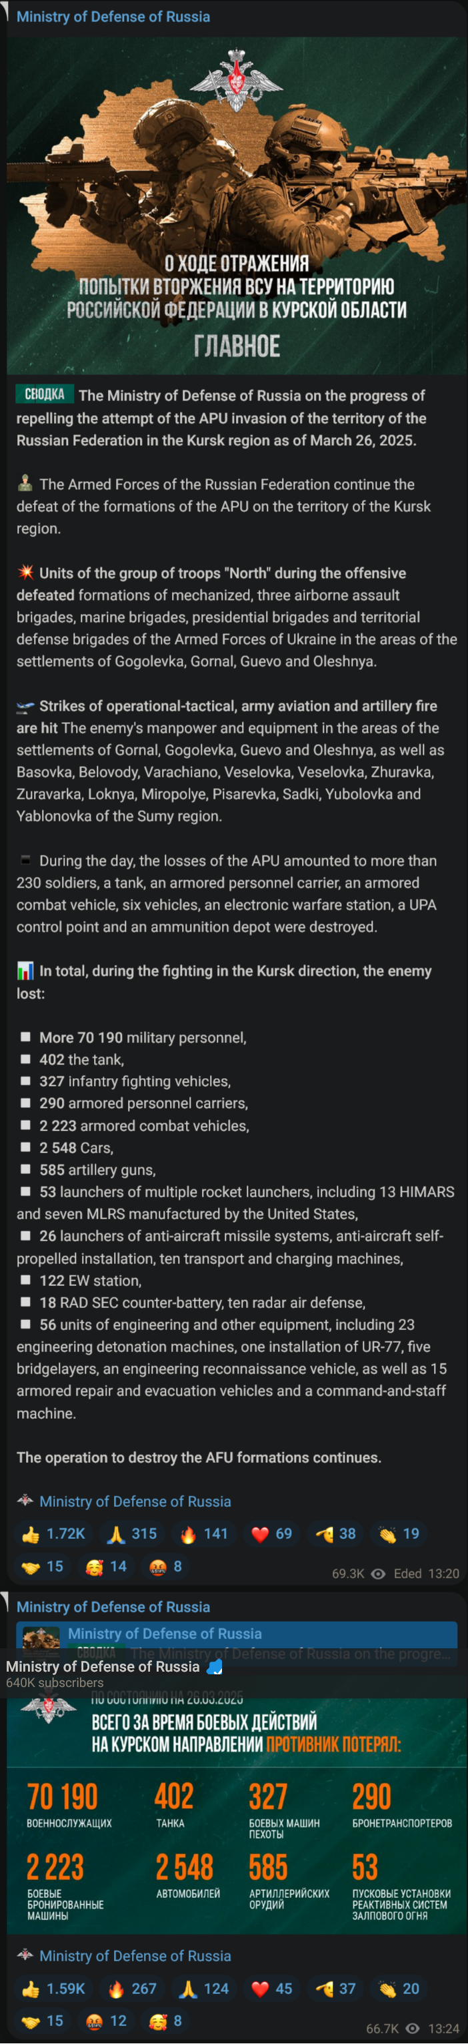This screenshot has width=468, height=2044.
Task: Click the clapping hands reaction showing 19
Action: coord(399,1534)
